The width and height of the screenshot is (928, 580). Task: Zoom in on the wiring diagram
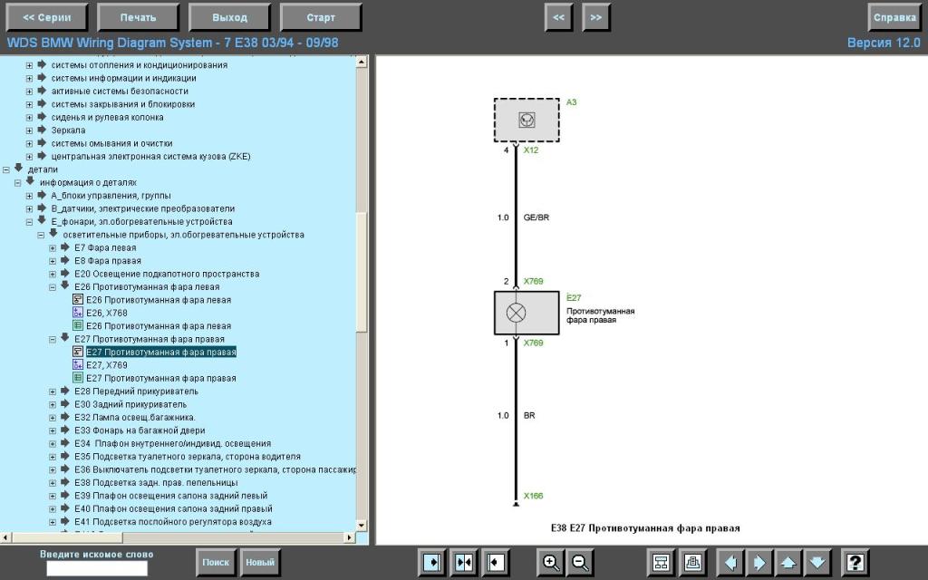550,562
